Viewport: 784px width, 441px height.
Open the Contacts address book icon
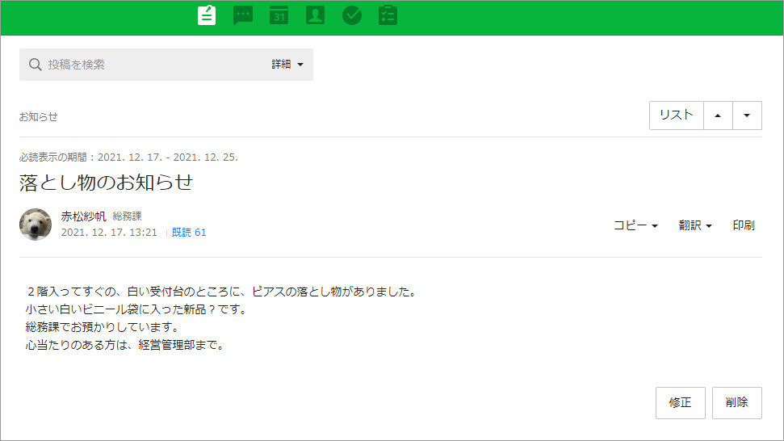click(x=315, y=15)
